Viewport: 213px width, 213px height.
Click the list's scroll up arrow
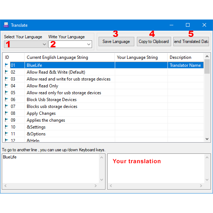point(207,56)
